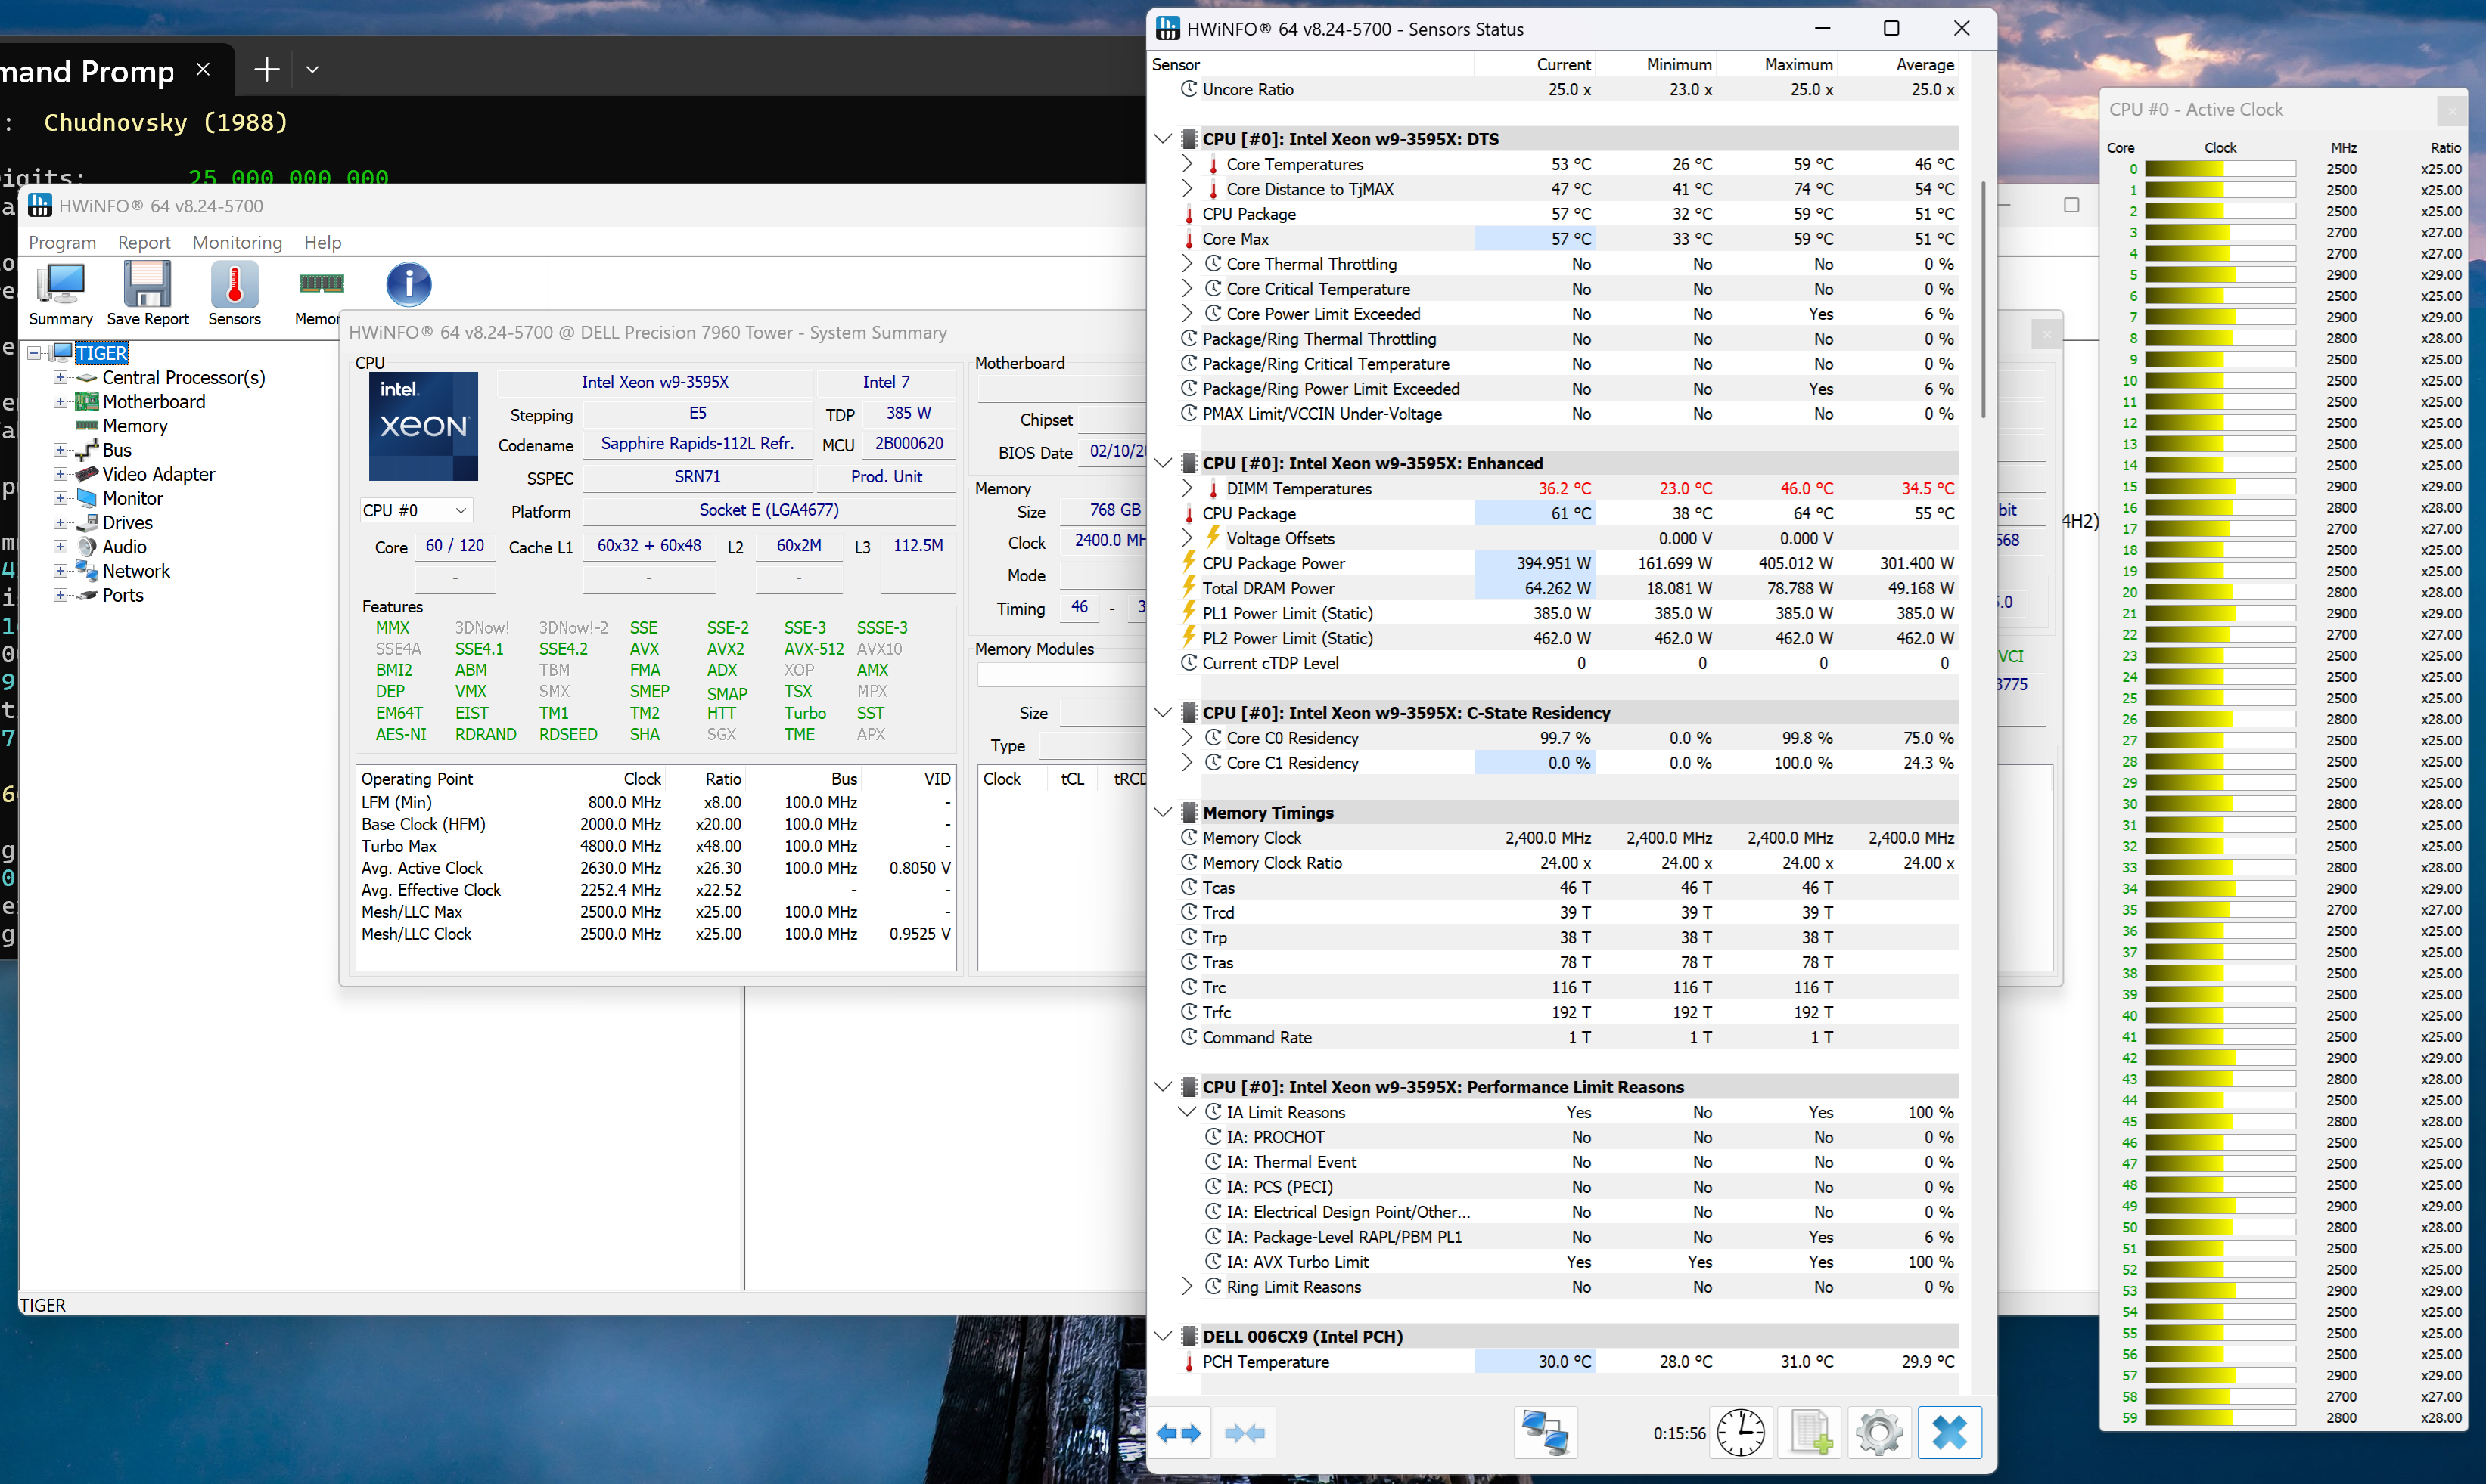Viewport: 2486px width, 1484px height.
Task: Open the Help menu
Action: [x=322, y=242]
